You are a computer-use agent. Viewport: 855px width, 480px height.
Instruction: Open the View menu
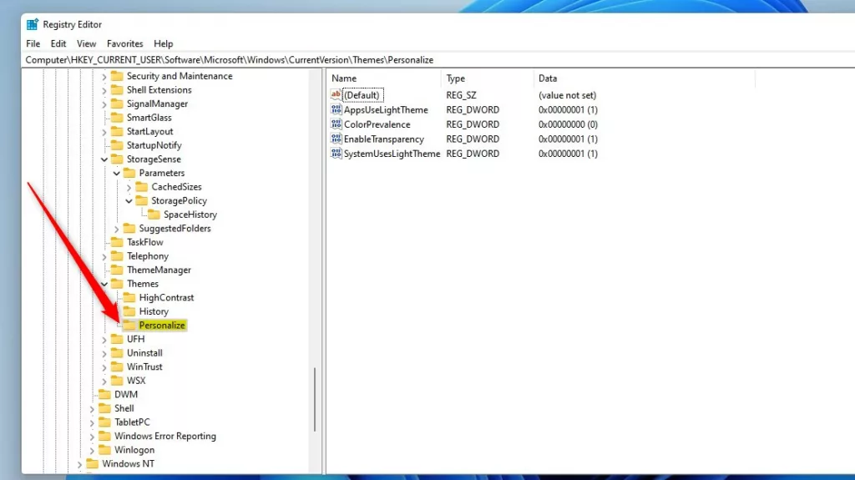pos(86,43)
